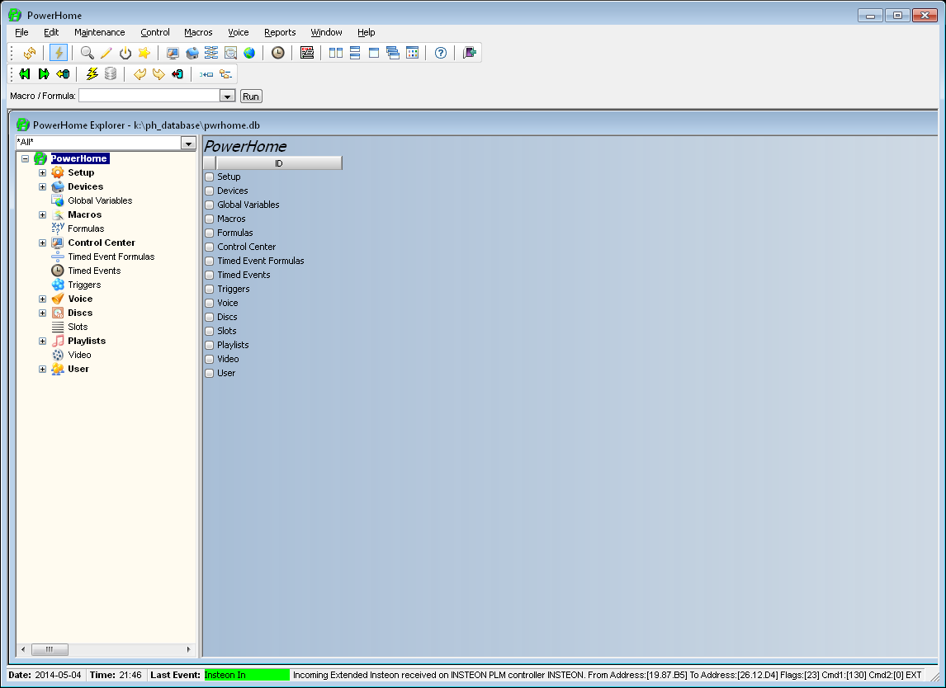
Task: Click the power button toolbar icon
Action: tap(125, 53)
